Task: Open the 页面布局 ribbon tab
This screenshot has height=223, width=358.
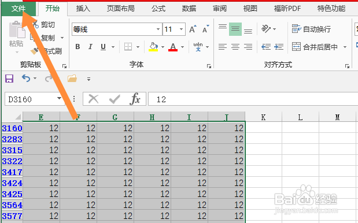Action: coord(121,9)
